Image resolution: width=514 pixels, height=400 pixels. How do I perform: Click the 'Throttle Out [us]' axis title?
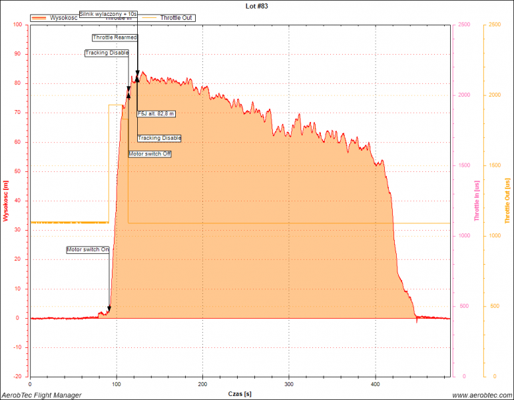(508, 201)
